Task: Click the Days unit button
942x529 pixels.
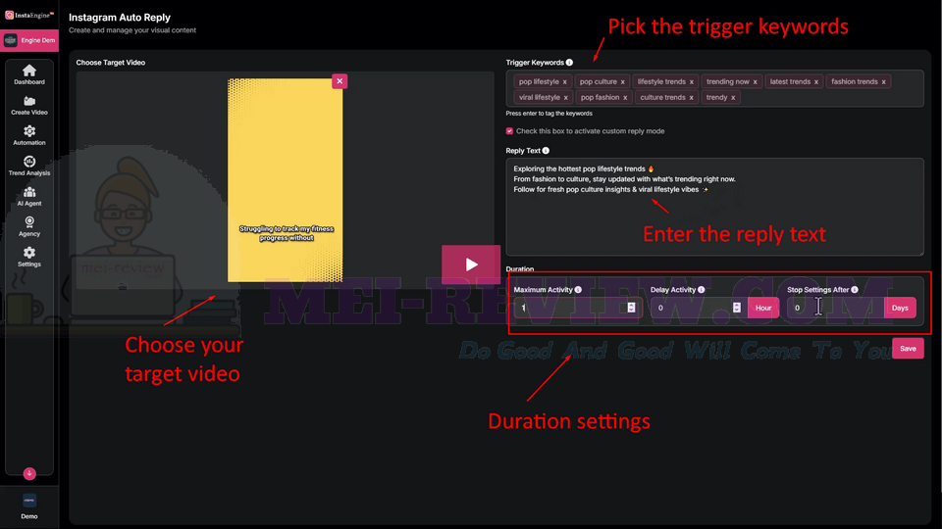Action: 900,308
